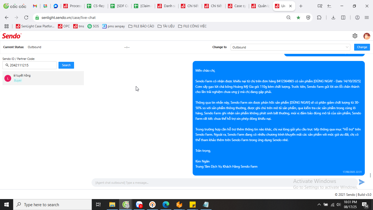The width and height of the screenshot is (373, 210).
Task: Click the blue Change status button
Action: point(362,47)
